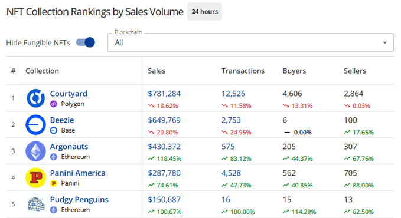
Task: Click the Courtyard collection logo
Action: click(x=36, y=98)
